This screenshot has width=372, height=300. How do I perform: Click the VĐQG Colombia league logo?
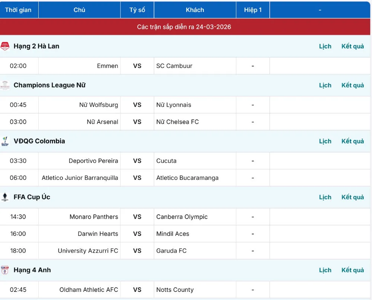(x=5, y=141)
